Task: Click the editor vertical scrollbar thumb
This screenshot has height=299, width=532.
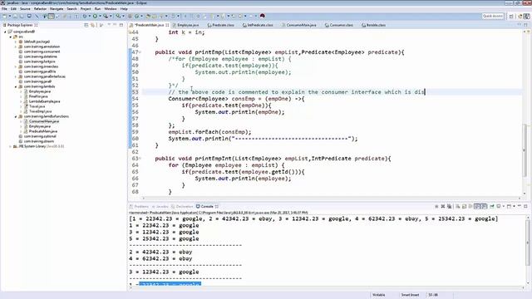Action: click(x=525, y=149)
